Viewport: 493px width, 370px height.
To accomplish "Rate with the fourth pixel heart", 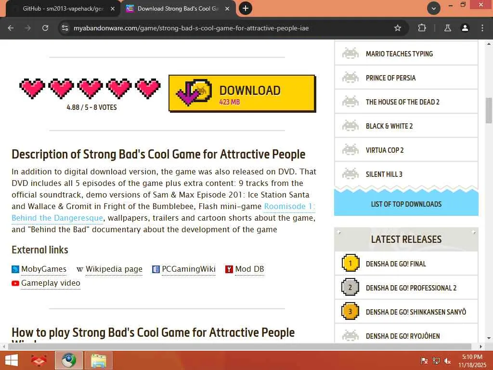I will [119, 89].
